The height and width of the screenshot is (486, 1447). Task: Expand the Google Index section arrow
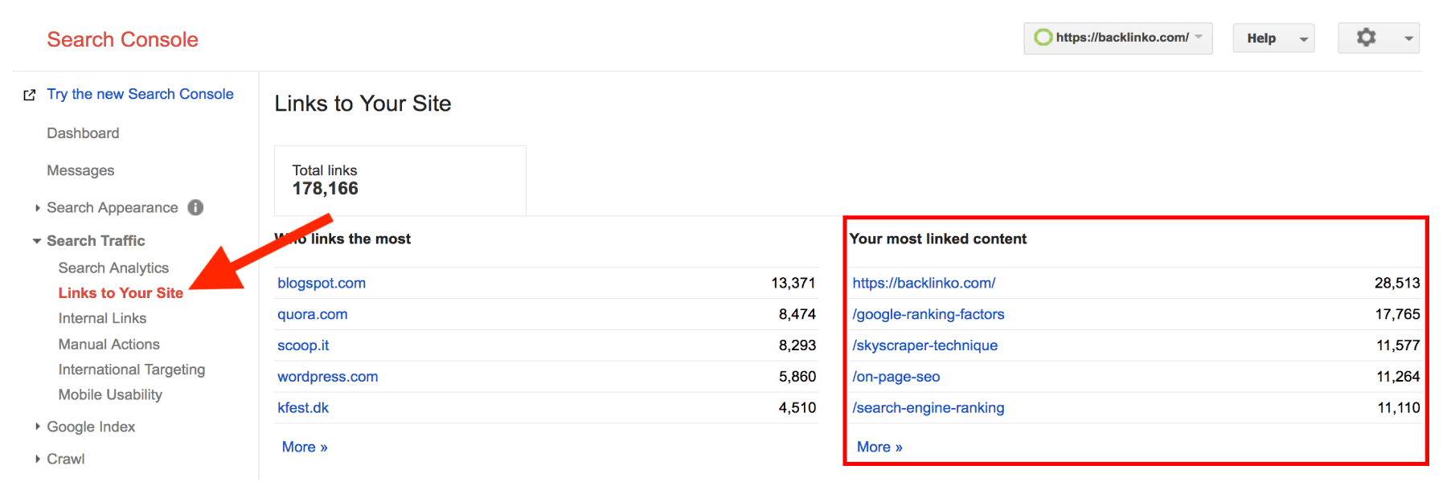click(x=37, y=427)
